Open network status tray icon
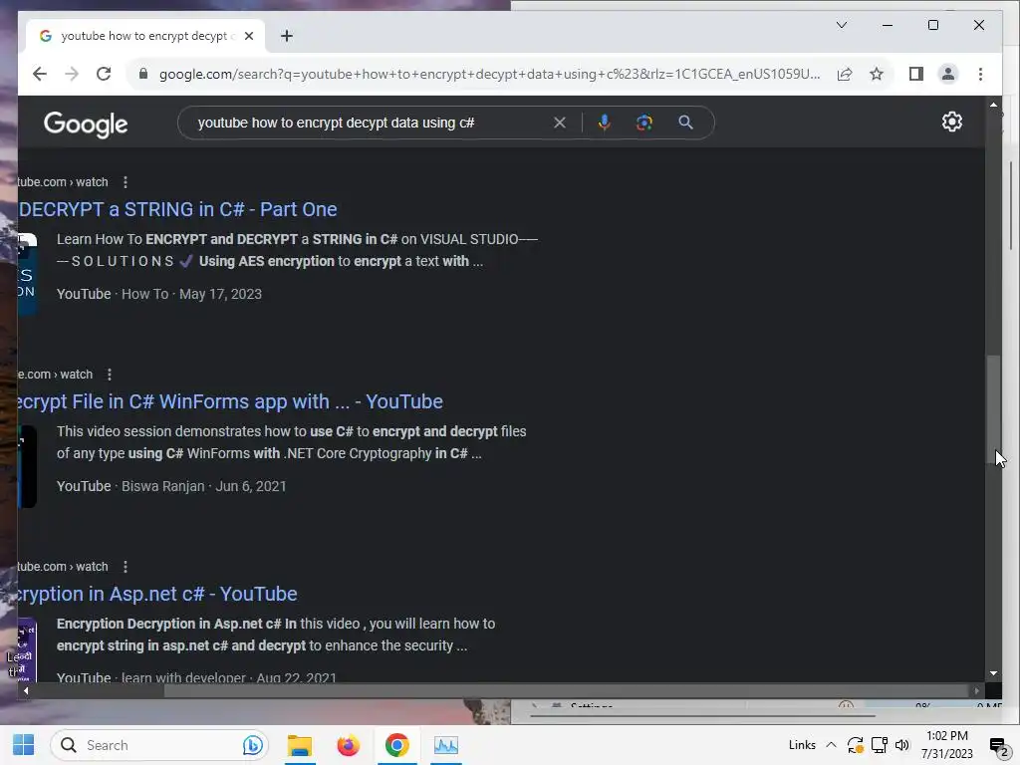Viewport: 1020px width, 765px height. [880, 745]
